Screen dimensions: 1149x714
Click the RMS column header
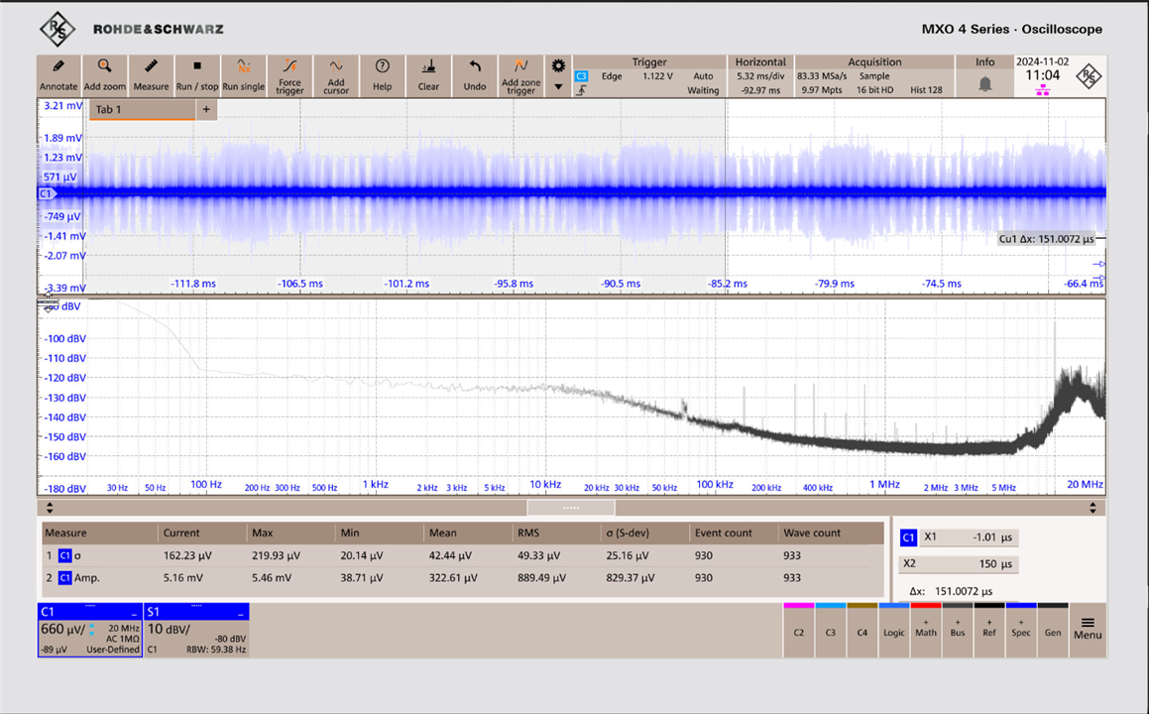pyautogui.click(x=528, y=533)
